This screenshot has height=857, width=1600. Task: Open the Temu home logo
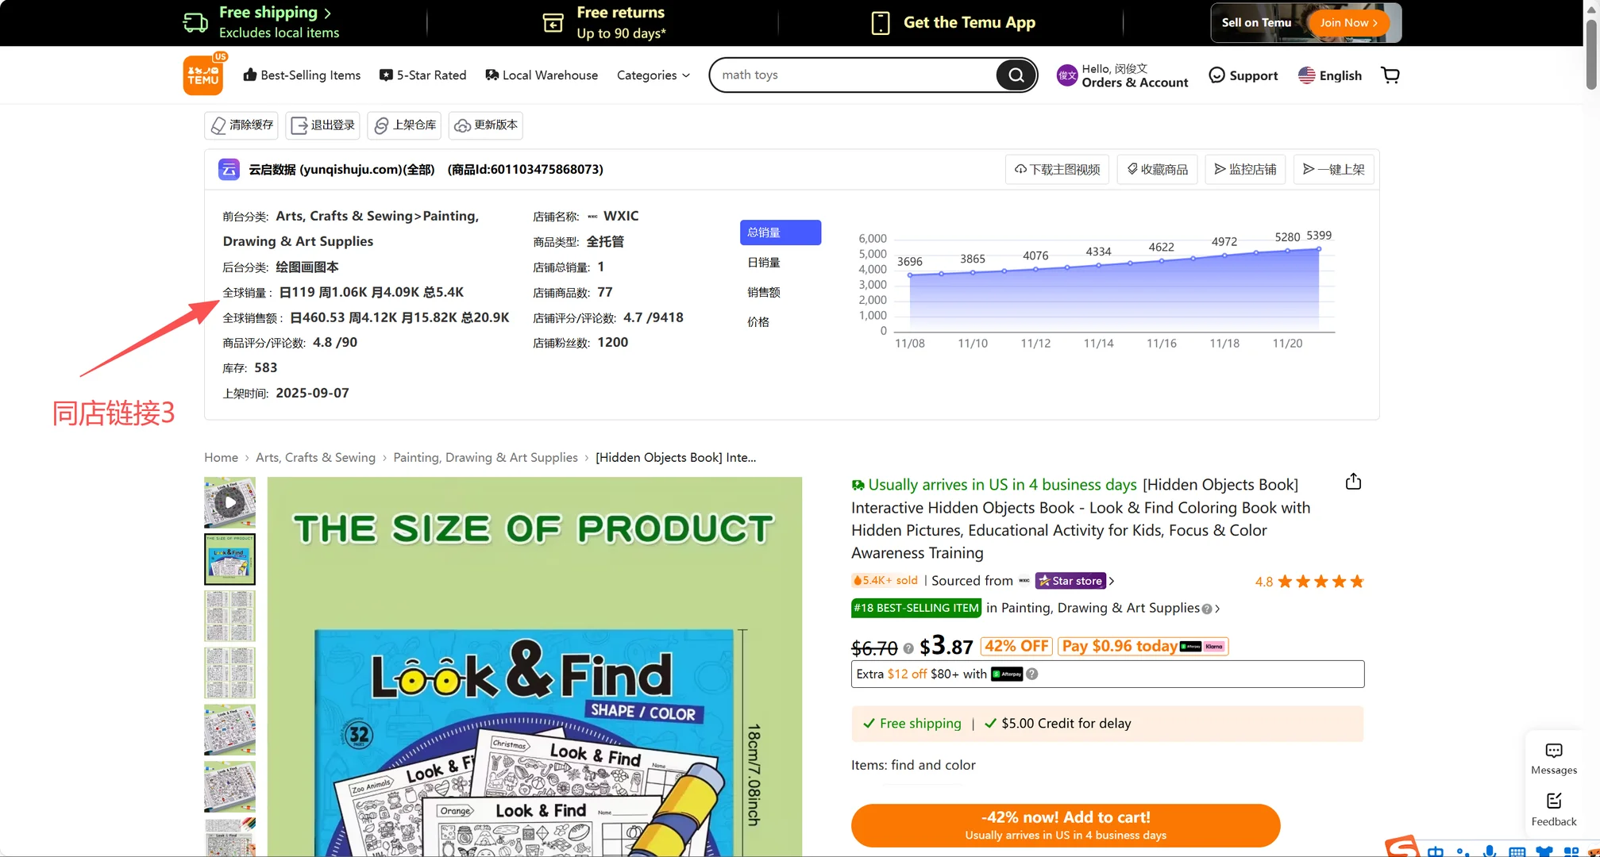(202, 75)
